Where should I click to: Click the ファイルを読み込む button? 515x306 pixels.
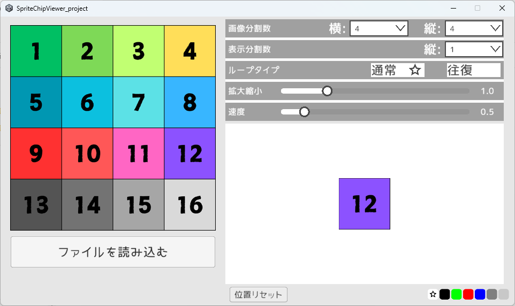(x=113, y=252)
